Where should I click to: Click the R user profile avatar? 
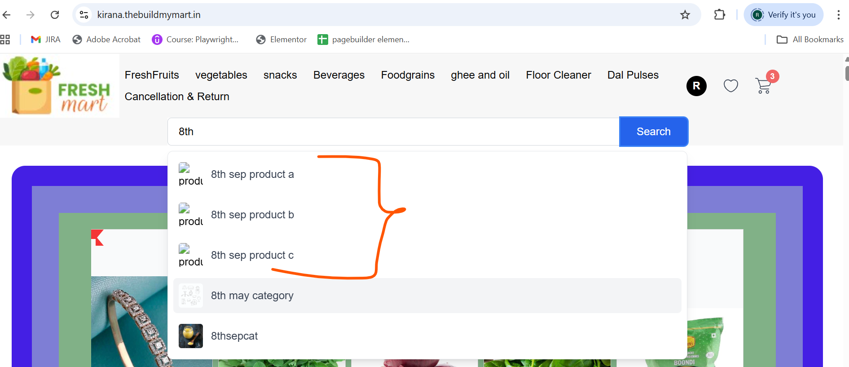pos(696,86)
